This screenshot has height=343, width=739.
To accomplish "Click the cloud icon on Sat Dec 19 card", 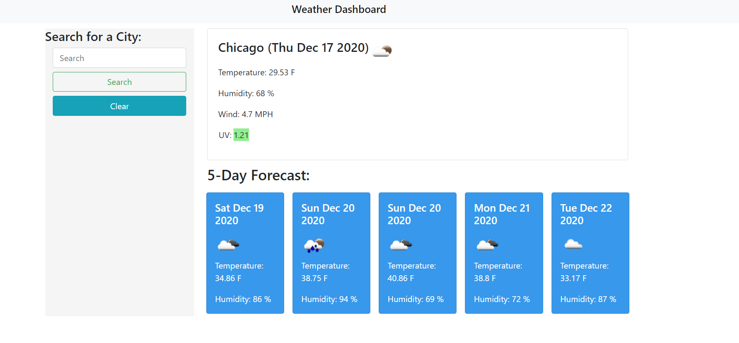I will click(228, 245).
